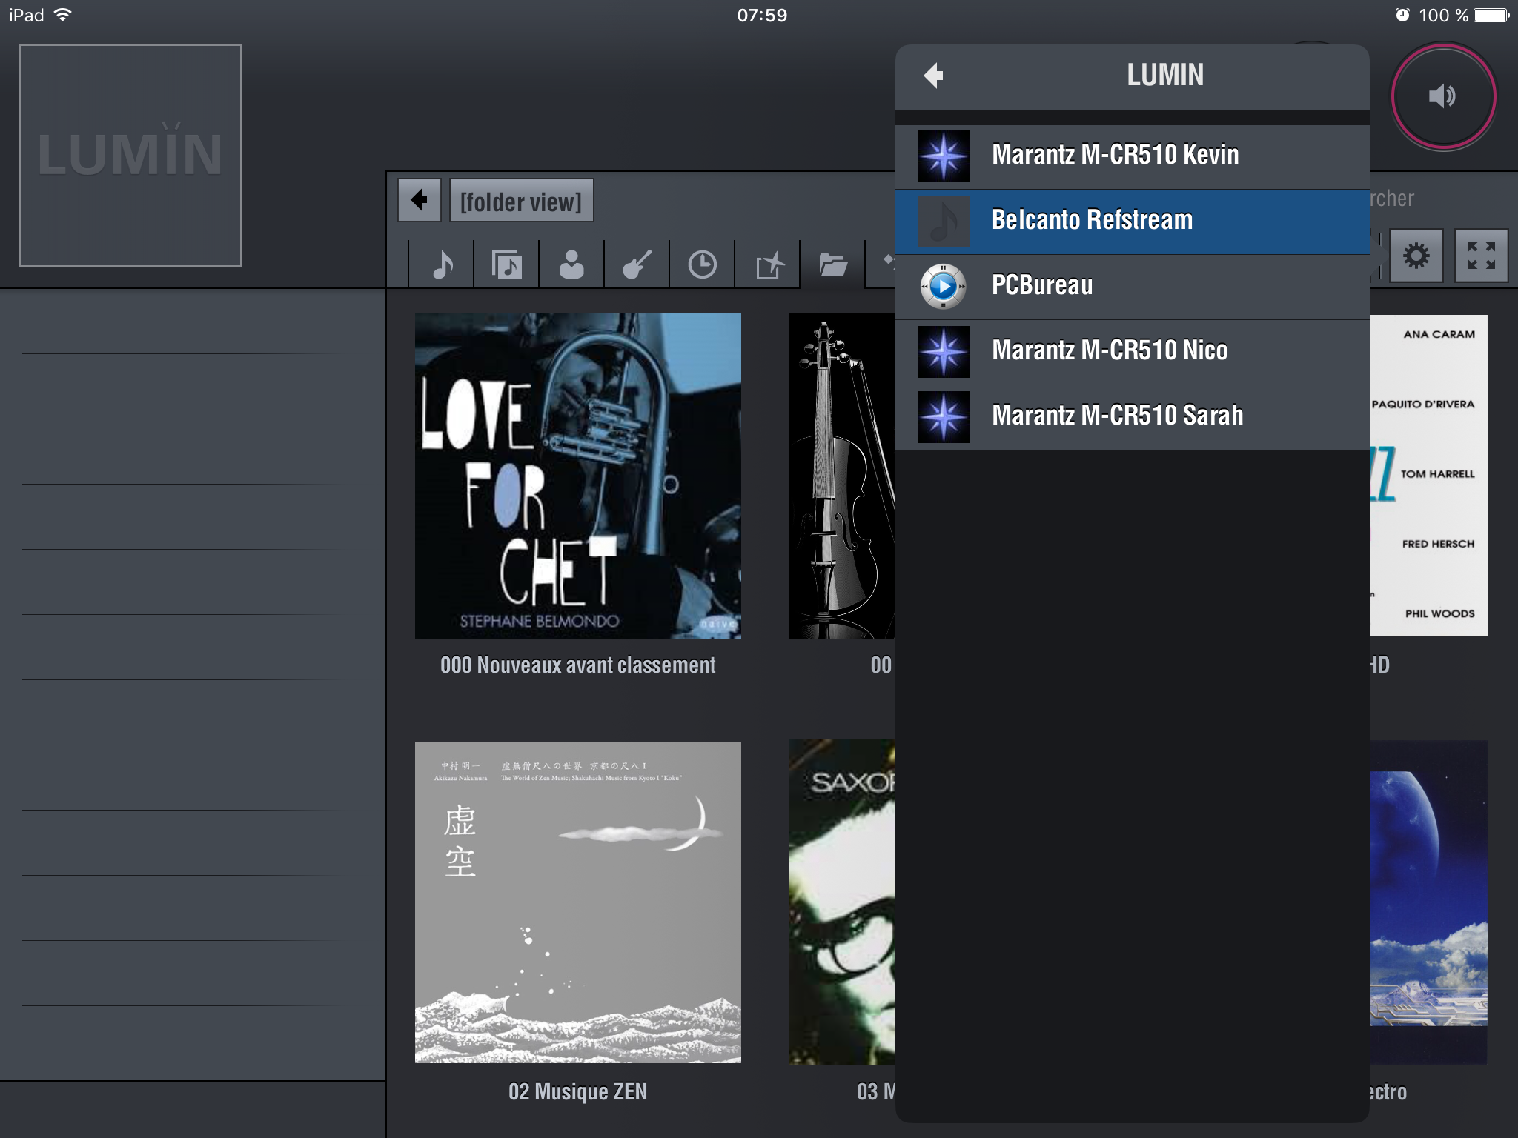Toggle the fullscreen expand button
Image resolution: width=1518 pixels, height=1138 pixels.
[x=1481, y=256]
